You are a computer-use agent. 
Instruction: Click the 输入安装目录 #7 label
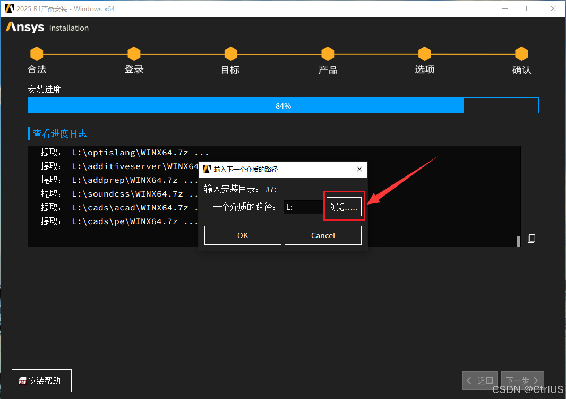point(240,189)
